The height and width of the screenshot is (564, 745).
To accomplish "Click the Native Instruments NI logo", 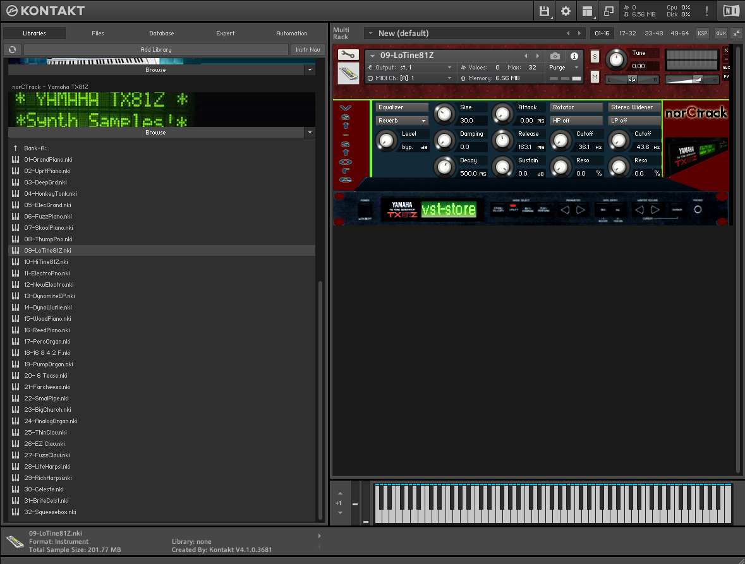I will 730,11.
